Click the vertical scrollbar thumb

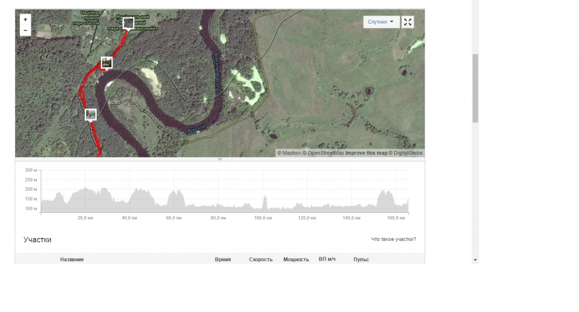coord(475,87)
